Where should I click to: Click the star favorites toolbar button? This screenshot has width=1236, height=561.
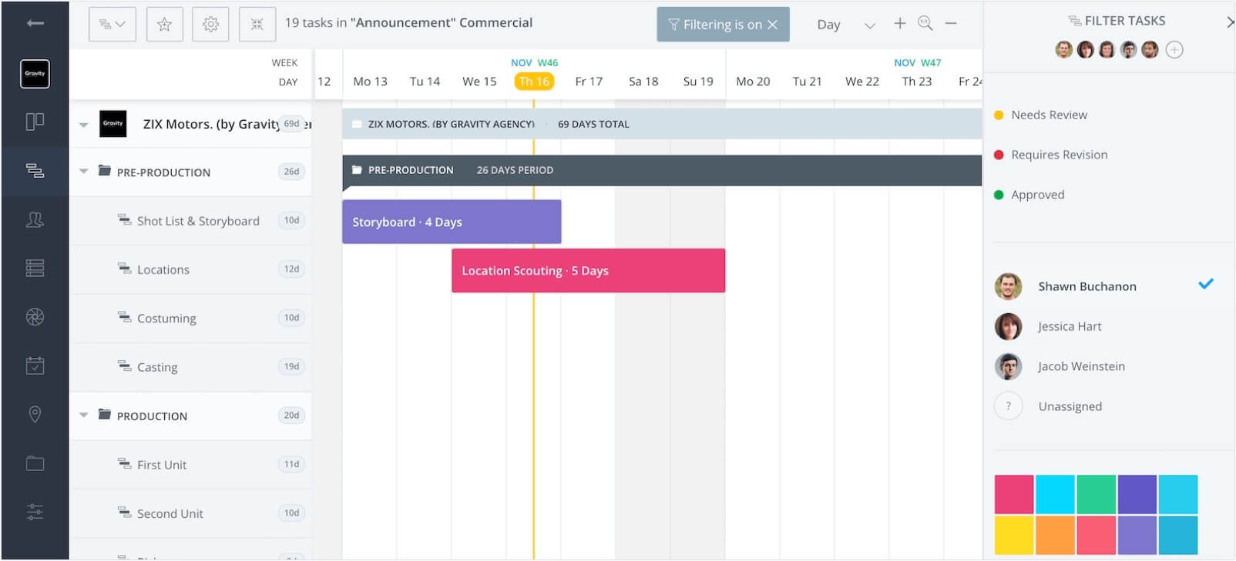click(x=164, y=25)
